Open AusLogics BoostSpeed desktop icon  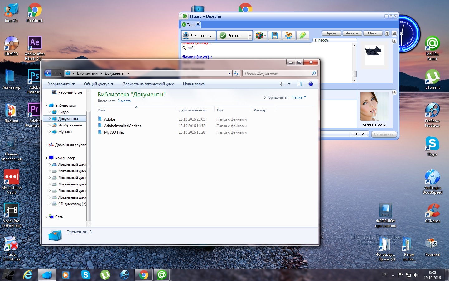coord(432,182)
